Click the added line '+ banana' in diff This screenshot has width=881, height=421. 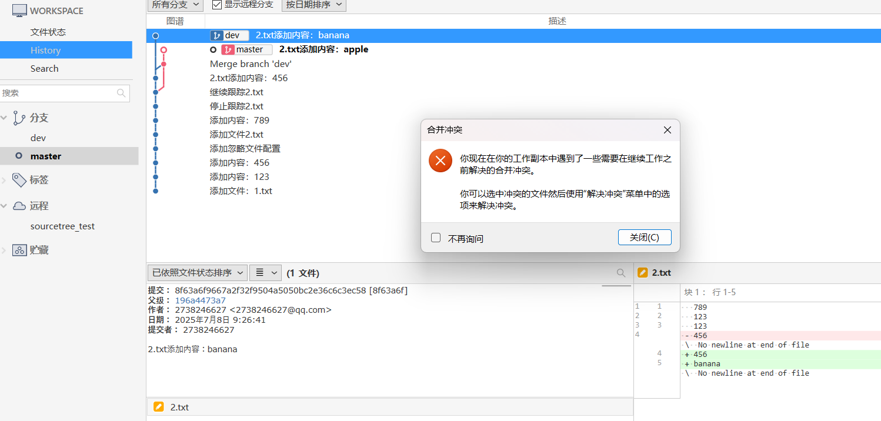coord(780,364)
